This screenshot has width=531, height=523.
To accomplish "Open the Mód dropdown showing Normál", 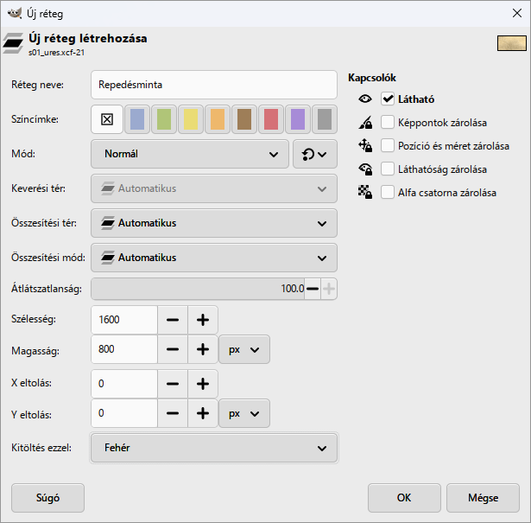I will (190, 154).
